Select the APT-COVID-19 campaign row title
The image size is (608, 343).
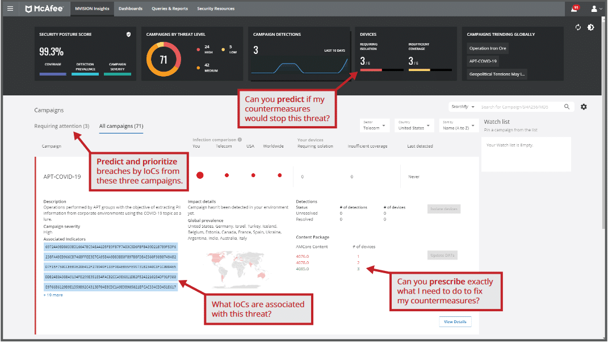point(62,177)
